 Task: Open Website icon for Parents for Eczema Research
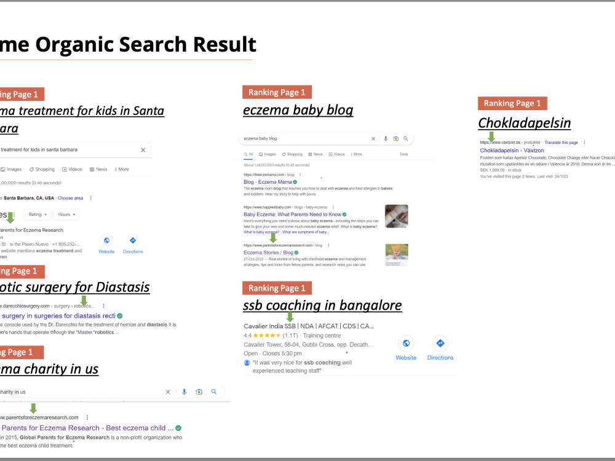[106, 240]
